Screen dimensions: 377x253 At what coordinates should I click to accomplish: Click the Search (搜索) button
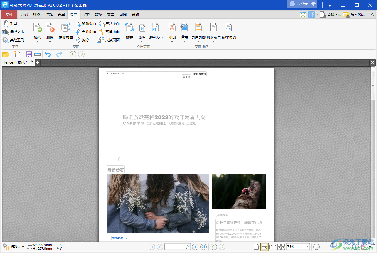coord(354,14)
